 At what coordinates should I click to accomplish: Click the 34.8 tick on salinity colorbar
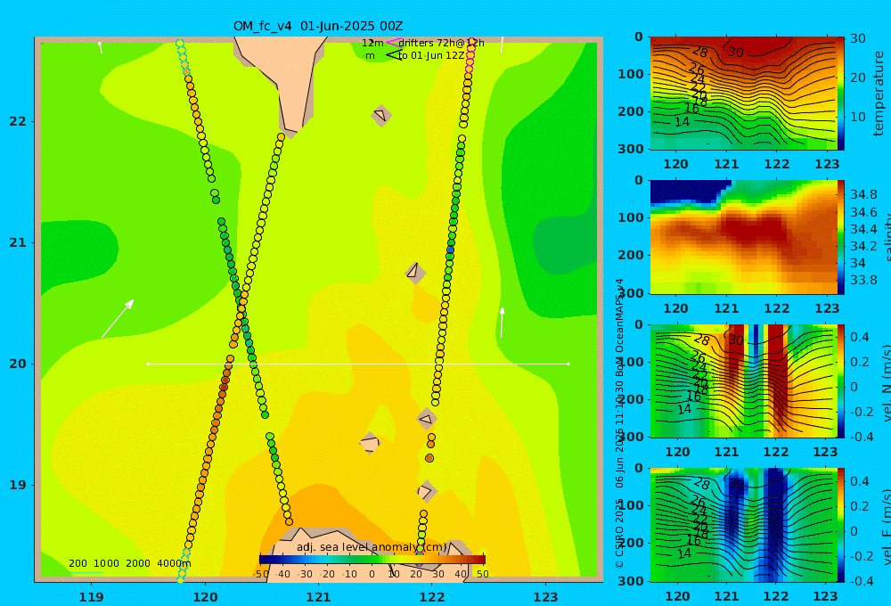863,194
